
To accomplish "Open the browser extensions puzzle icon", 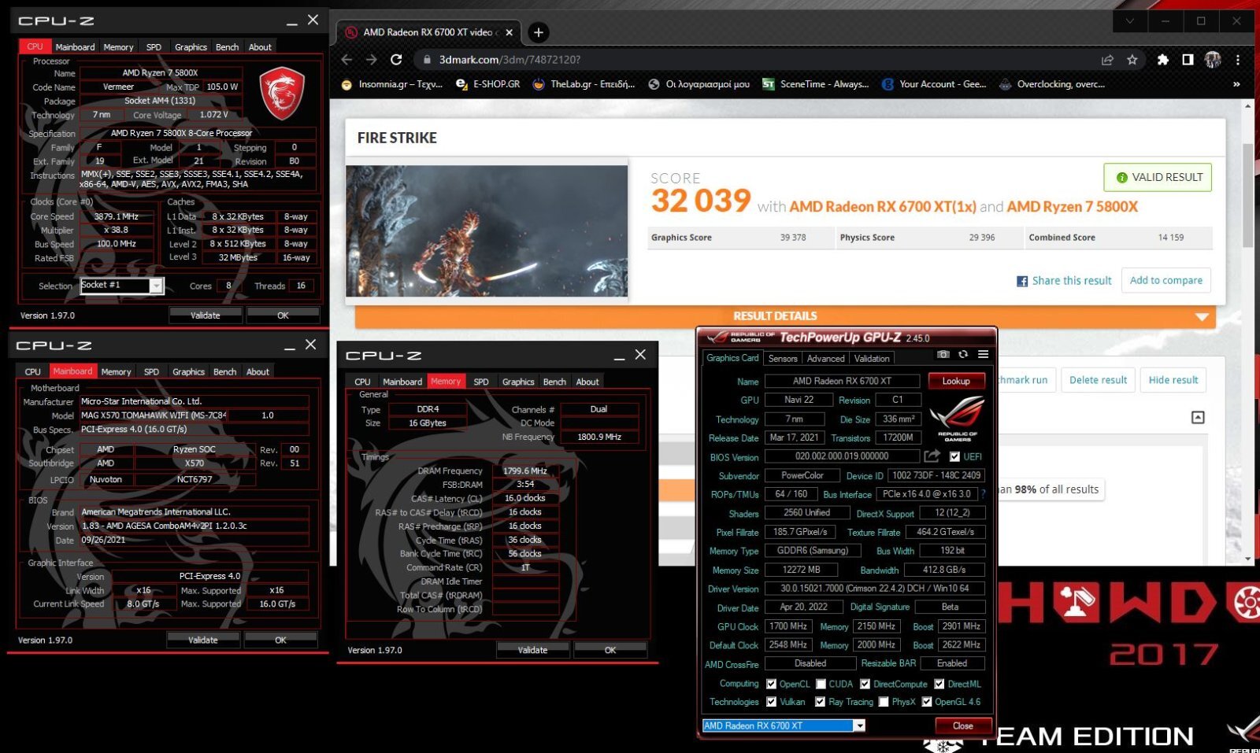I will pyautogui.click(x=1162, y=60).
